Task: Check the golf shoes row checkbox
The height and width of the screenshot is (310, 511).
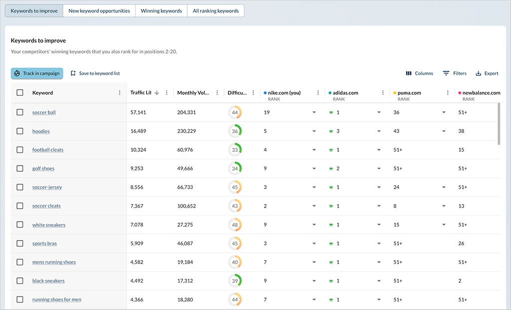Action: (x=20, y=168)
